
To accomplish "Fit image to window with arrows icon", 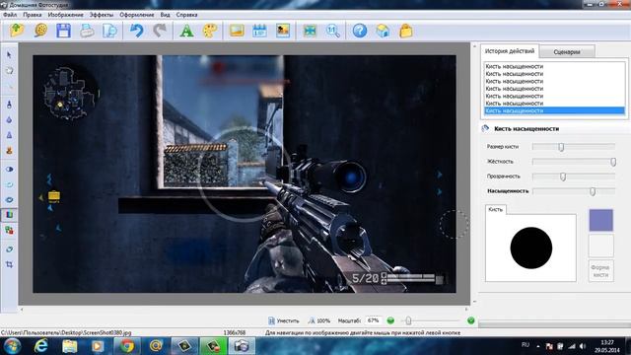I will tap(310, 31).
